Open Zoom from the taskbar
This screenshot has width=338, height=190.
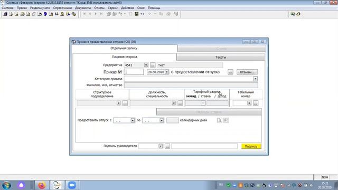click(72, 185)
